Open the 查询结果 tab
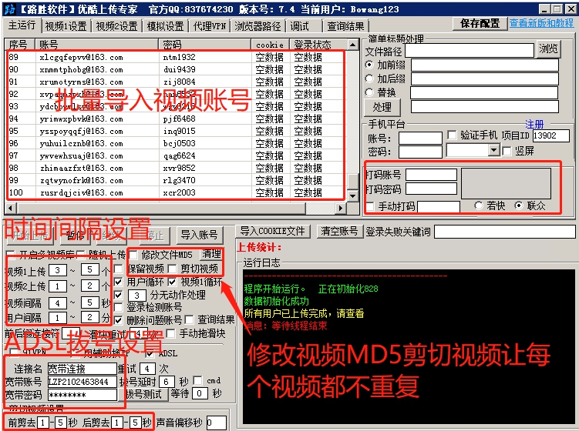The width and height of the screenshot is (579, 431). click(x=345, y=26)
